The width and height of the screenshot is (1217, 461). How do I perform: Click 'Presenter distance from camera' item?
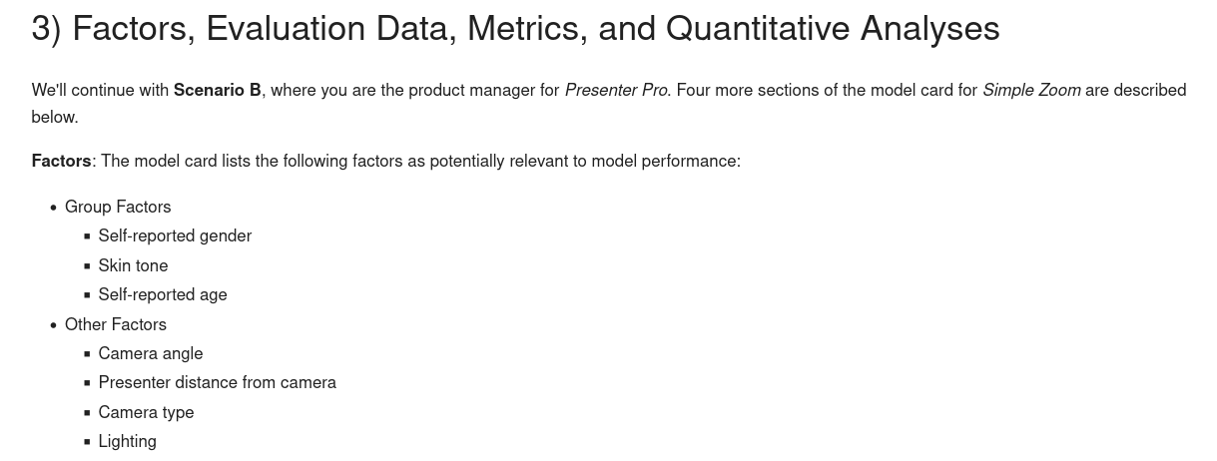[217, 382]
